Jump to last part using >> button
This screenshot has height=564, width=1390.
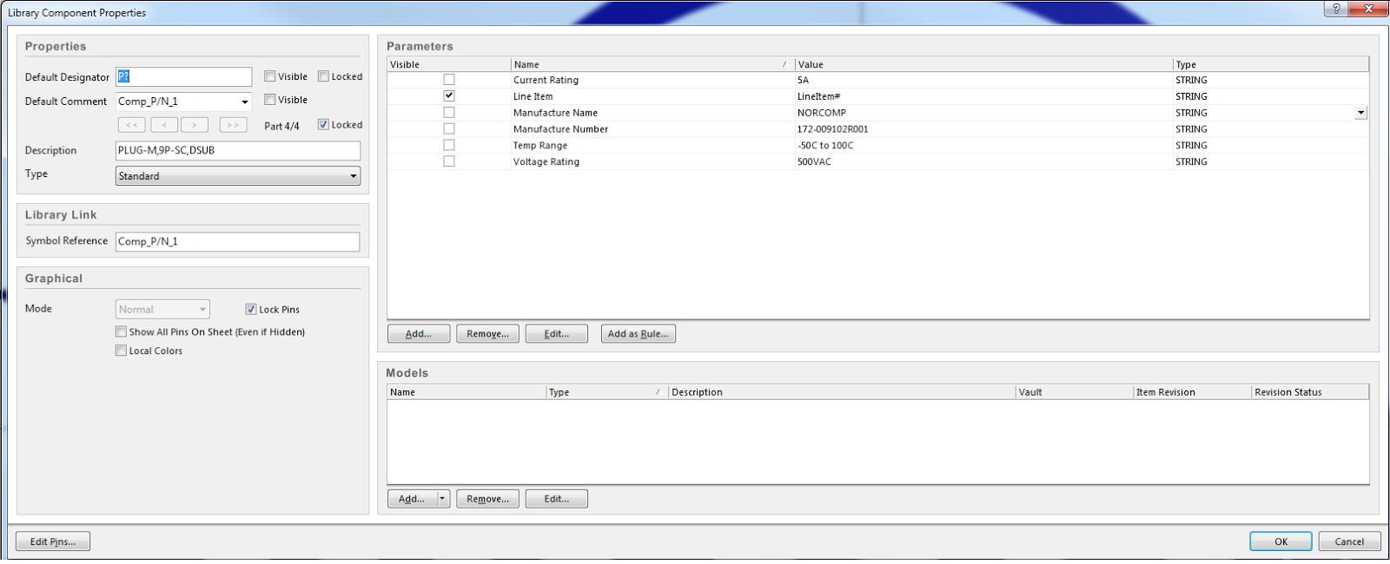[233, 125]
